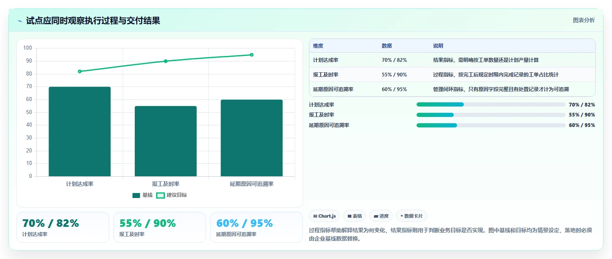The height and width of the screenshot is (259, 612).
Task: Click the description starting 管理闭环指标
Action: pyautogui.click(x=501, y=89)
